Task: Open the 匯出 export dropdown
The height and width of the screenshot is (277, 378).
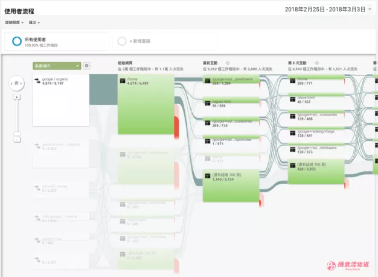Action: 34,22
